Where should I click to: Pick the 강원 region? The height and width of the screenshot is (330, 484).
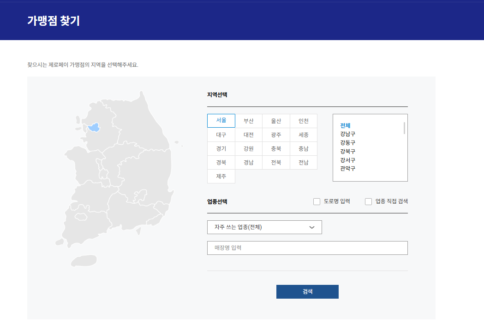point(249,149)
